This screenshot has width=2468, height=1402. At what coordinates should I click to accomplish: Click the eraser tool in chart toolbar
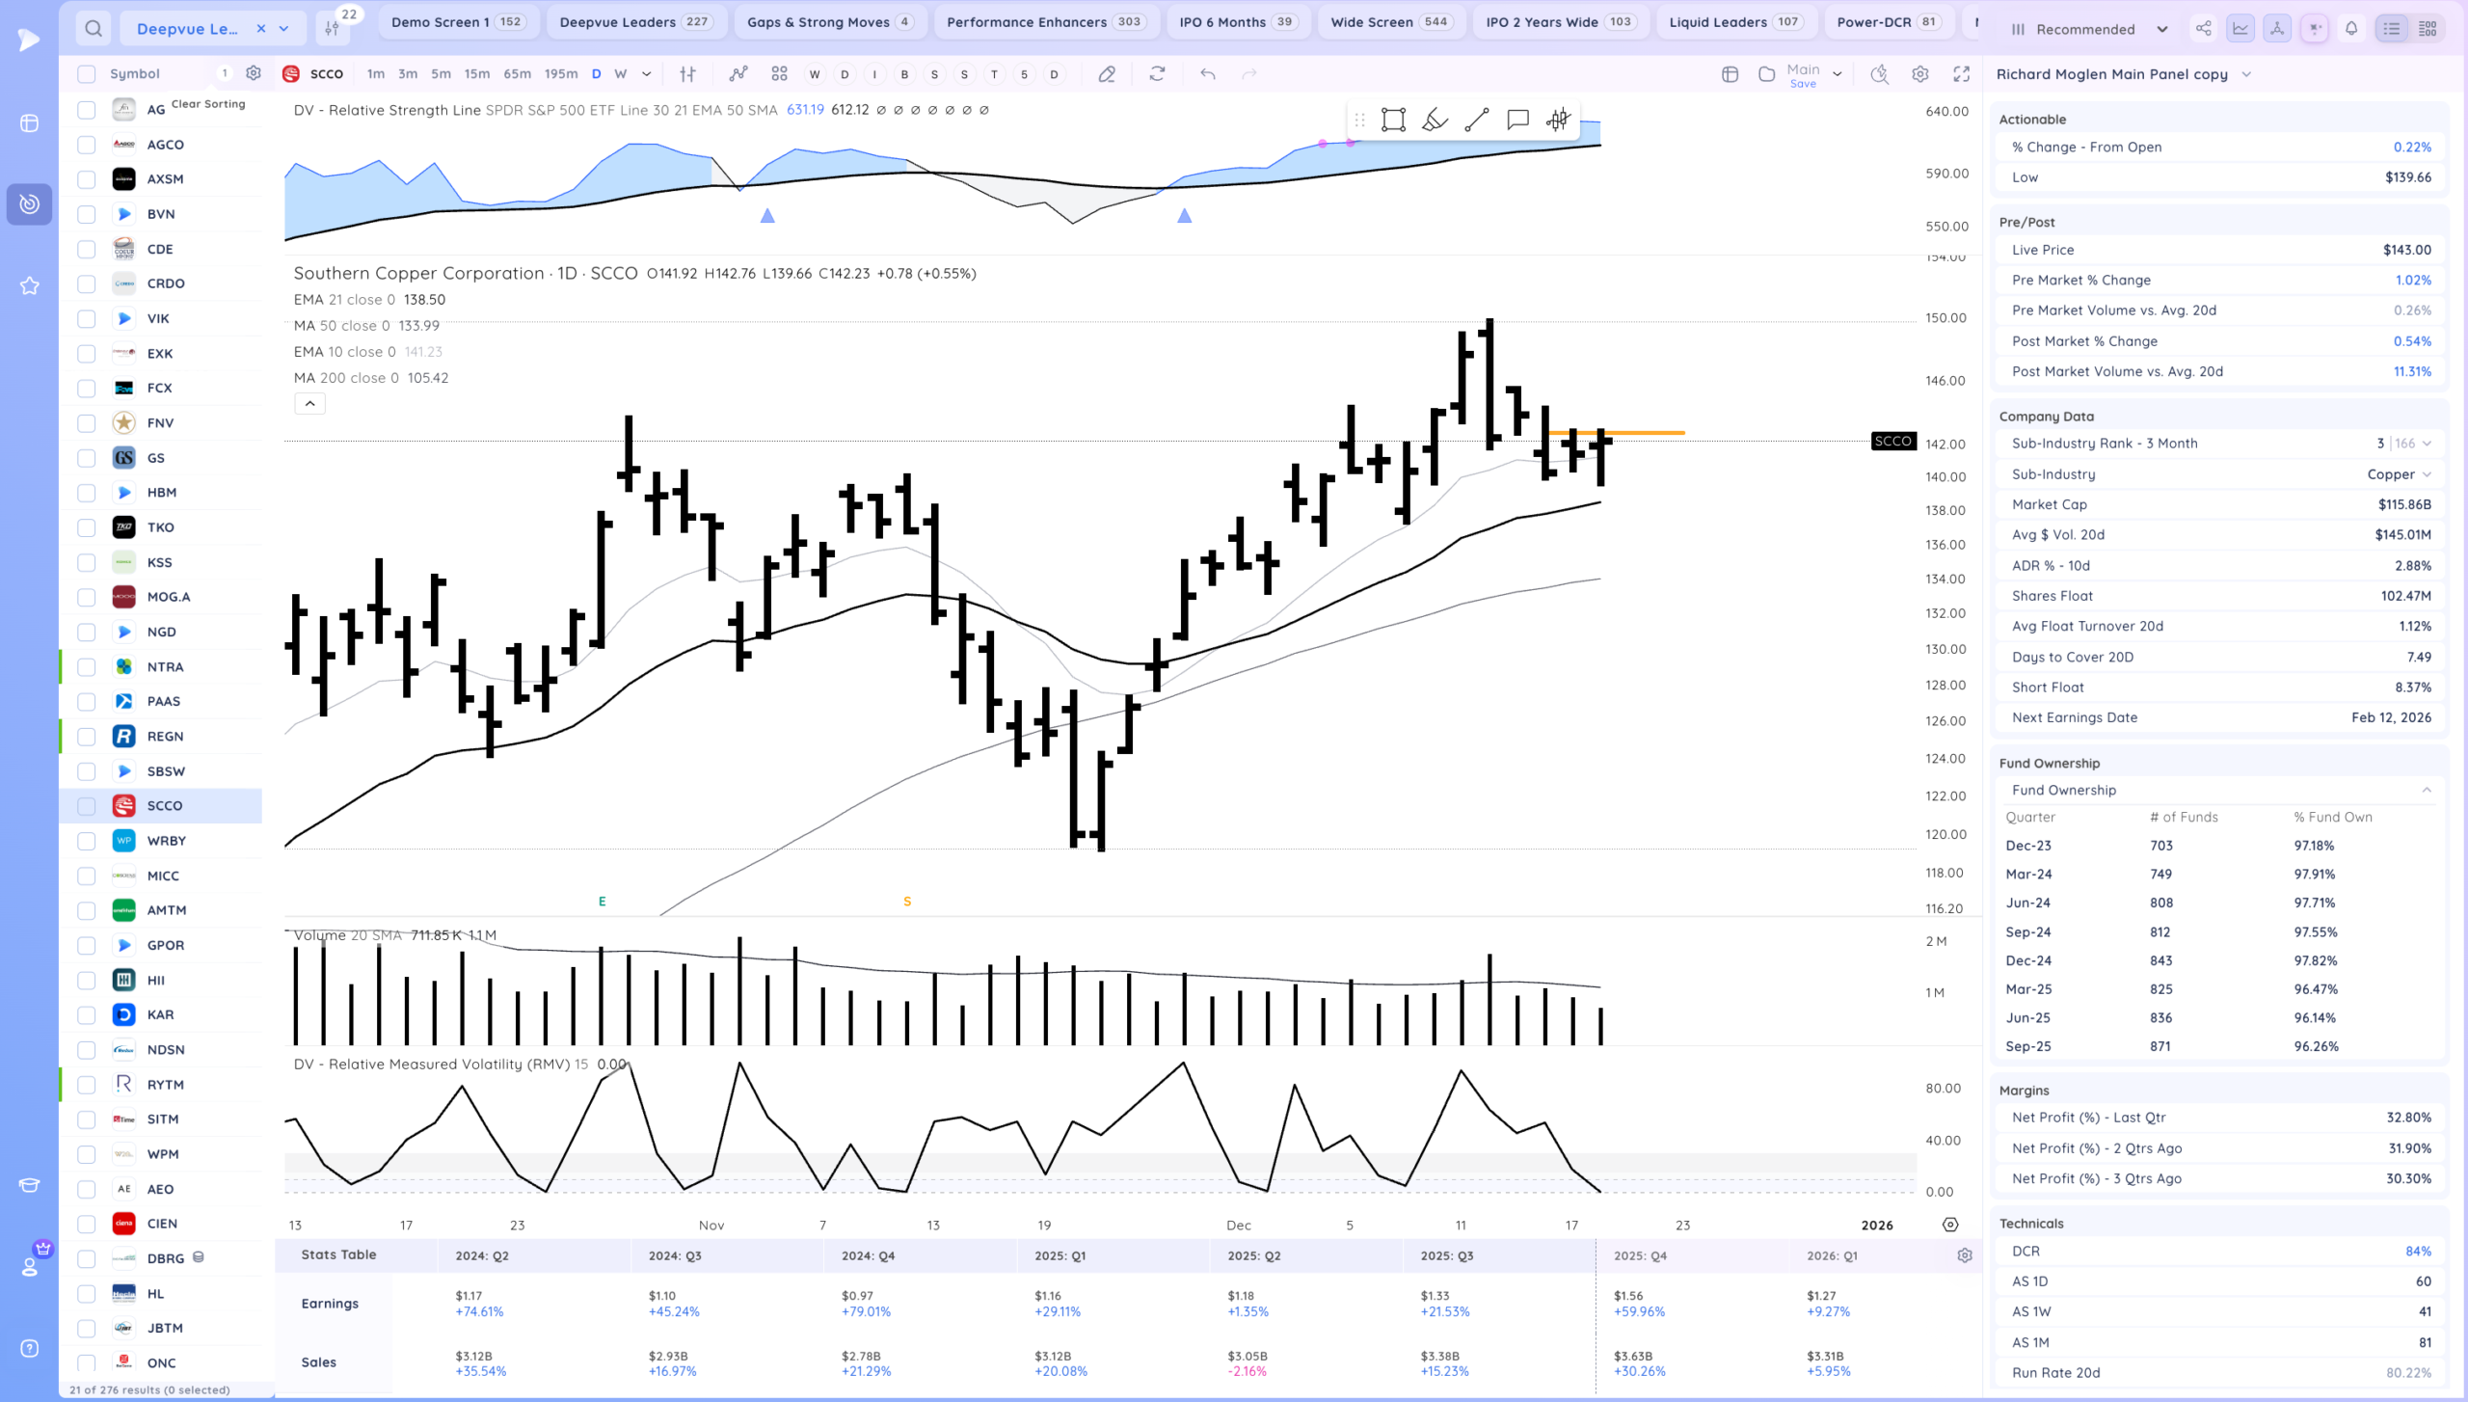click(1107, 73)
